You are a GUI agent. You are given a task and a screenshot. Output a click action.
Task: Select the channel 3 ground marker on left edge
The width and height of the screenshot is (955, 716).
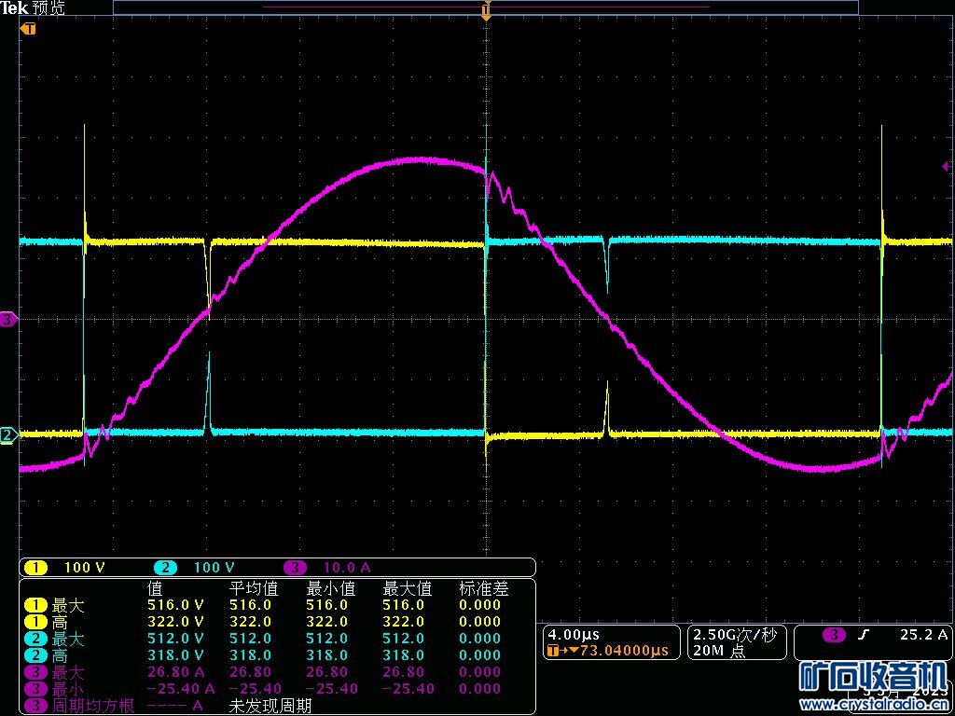point(8,320)
